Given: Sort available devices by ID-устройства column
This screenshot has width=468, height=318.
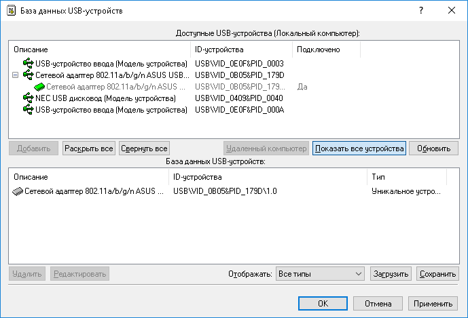Looking at the screenshot, I should click(x=242, y=49).
